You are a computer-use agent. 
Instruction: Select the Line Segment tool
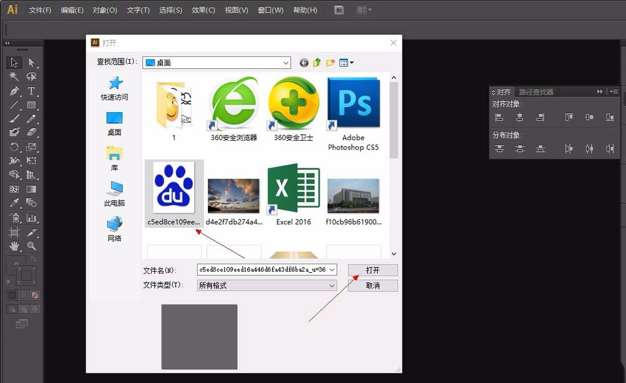(x=14, y=105)
